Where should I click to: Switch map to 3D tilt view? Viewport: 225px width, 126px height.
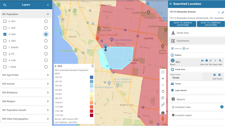[163, 104]
